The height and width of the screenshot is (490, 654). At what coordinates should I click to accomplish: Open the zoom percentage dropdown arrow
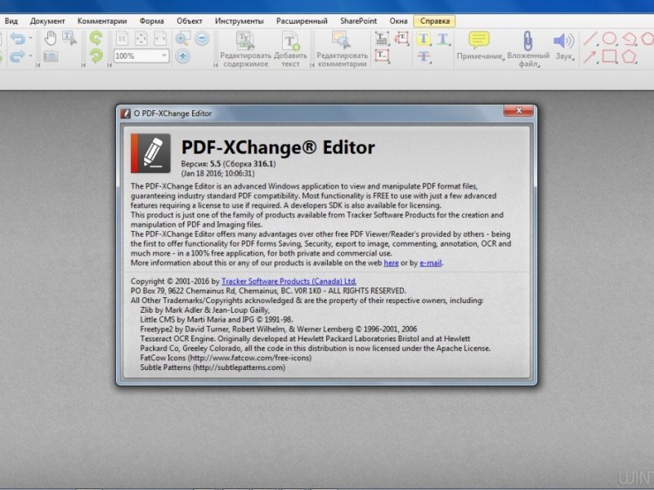point(164,56)
